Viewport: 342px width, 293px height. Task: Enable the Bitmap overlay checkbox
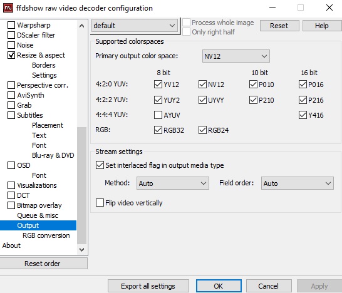pos(11,205)
